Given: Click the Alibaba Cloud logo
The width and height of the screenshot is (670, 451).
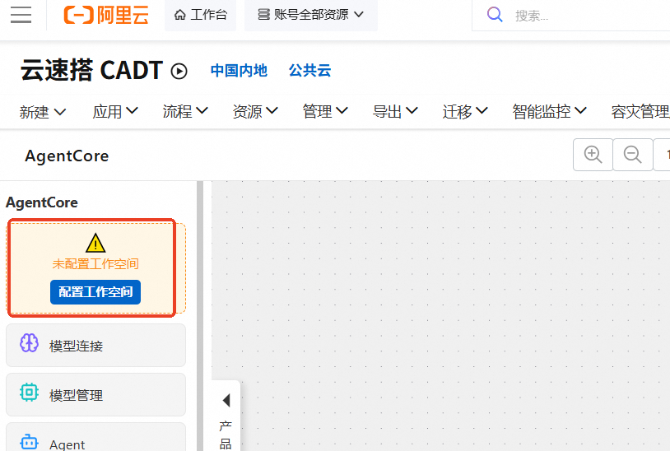Looking at the screenshot, I should pyautogui.click(x=106, y=15).
